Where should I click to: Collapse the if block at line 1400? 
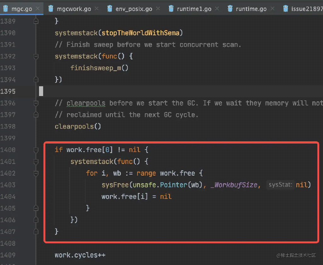(x=36, y=150)
